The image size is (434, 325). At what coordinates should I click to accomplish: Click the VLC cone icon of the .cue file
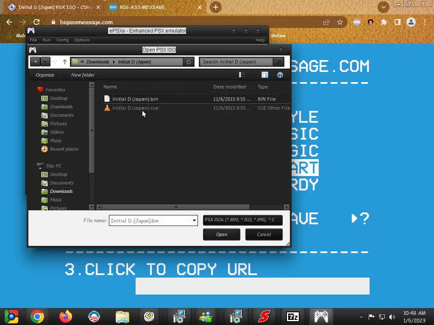pyautogui.click(x=107, y=108)
